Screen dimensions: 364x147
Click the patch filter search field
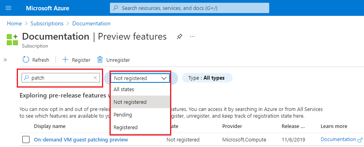click(x=61, y=78)
